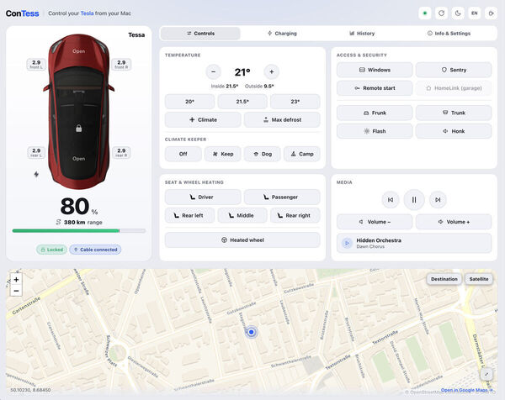Toggle Rear left seat heating
Screen dimensions: 505x400
click(189, 215)
